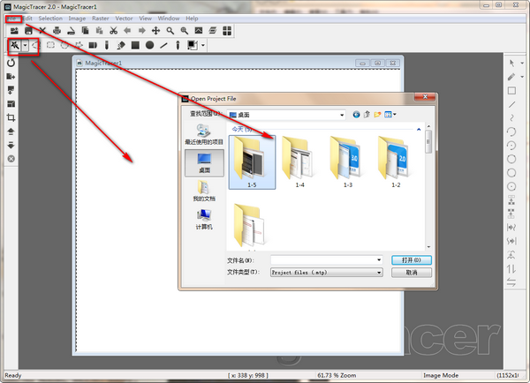Click the 取消 cancel button
The width and height of the screenshot is (530, 383).
[x=412, y=272]
